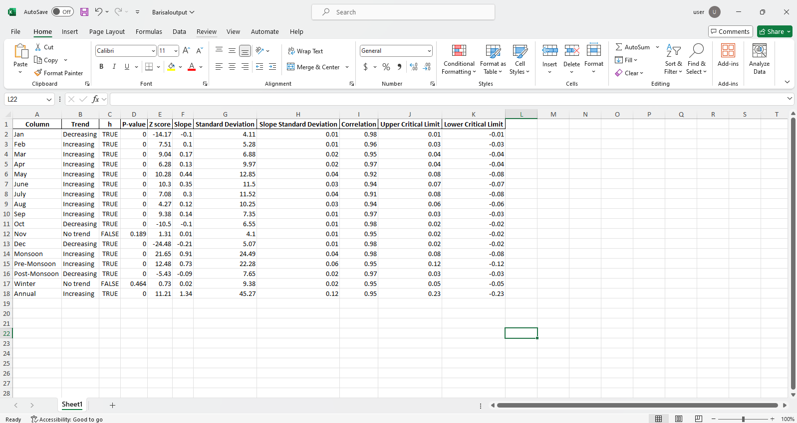Image resolution: width=797 pixels, height=423 pixels.
Task: Open the Calibri font name dropdown
Action: pos(153,51)
